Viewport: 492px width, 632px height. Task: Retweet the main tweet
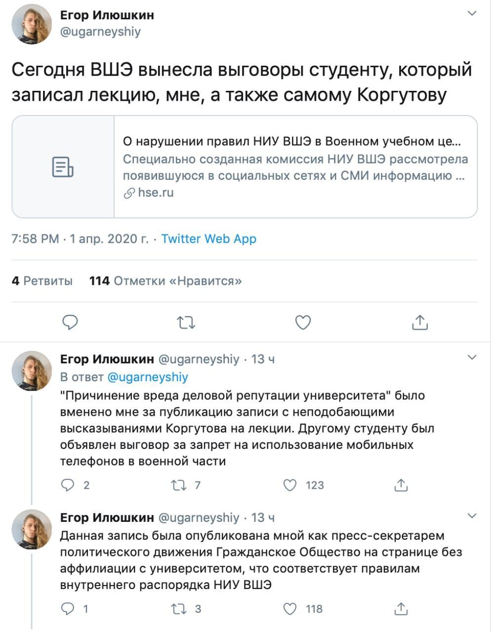186,322
